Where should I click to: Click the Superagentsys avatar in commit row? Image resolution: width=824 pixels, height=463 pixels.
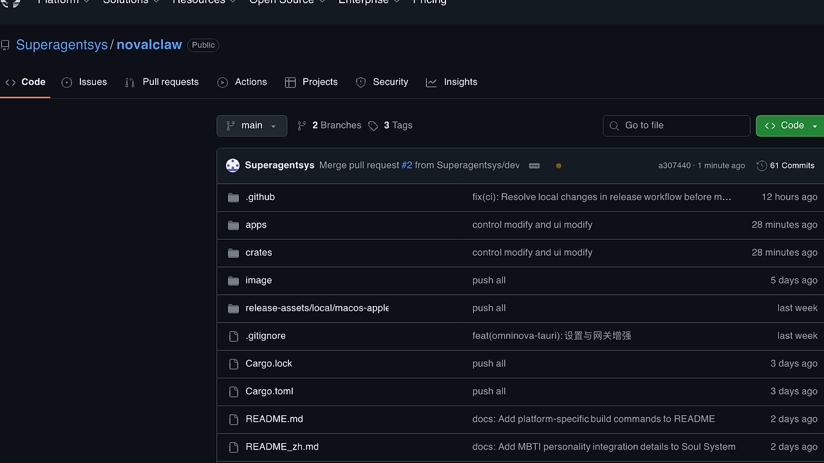pyautogui.click(x=233, y=165)
